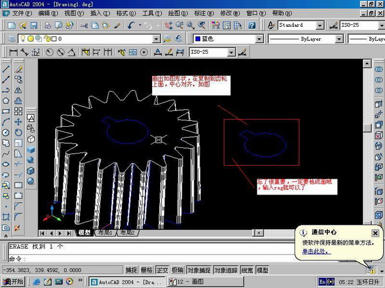Open the ISO-25 dimension style dropdown in top toolbar

(x=382, y=25)
